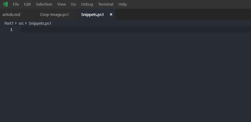Viewport: 251px width, 122px height.
Task: Place cursor in editor line 1
Action: click(136, 30)
